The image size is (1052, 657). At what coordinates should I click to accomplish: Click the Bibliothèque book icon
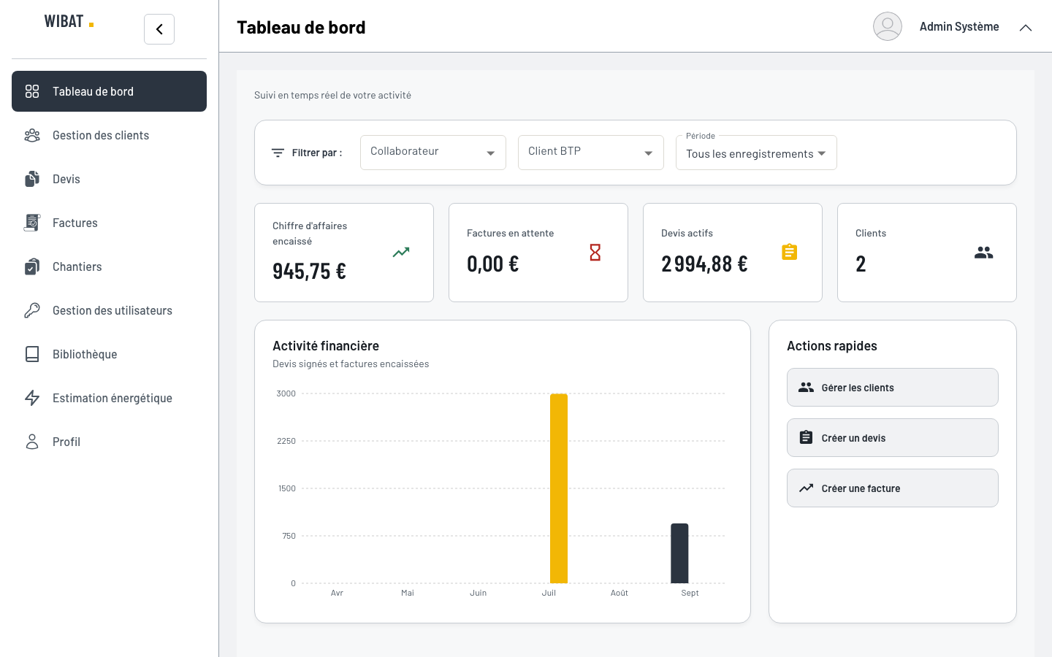click(32, 354)
